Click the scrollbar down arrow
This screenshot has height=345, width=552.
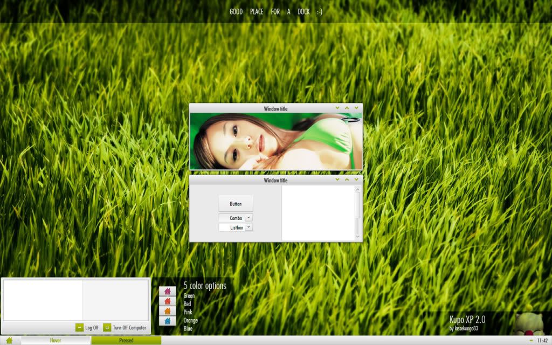coord(357,236)
